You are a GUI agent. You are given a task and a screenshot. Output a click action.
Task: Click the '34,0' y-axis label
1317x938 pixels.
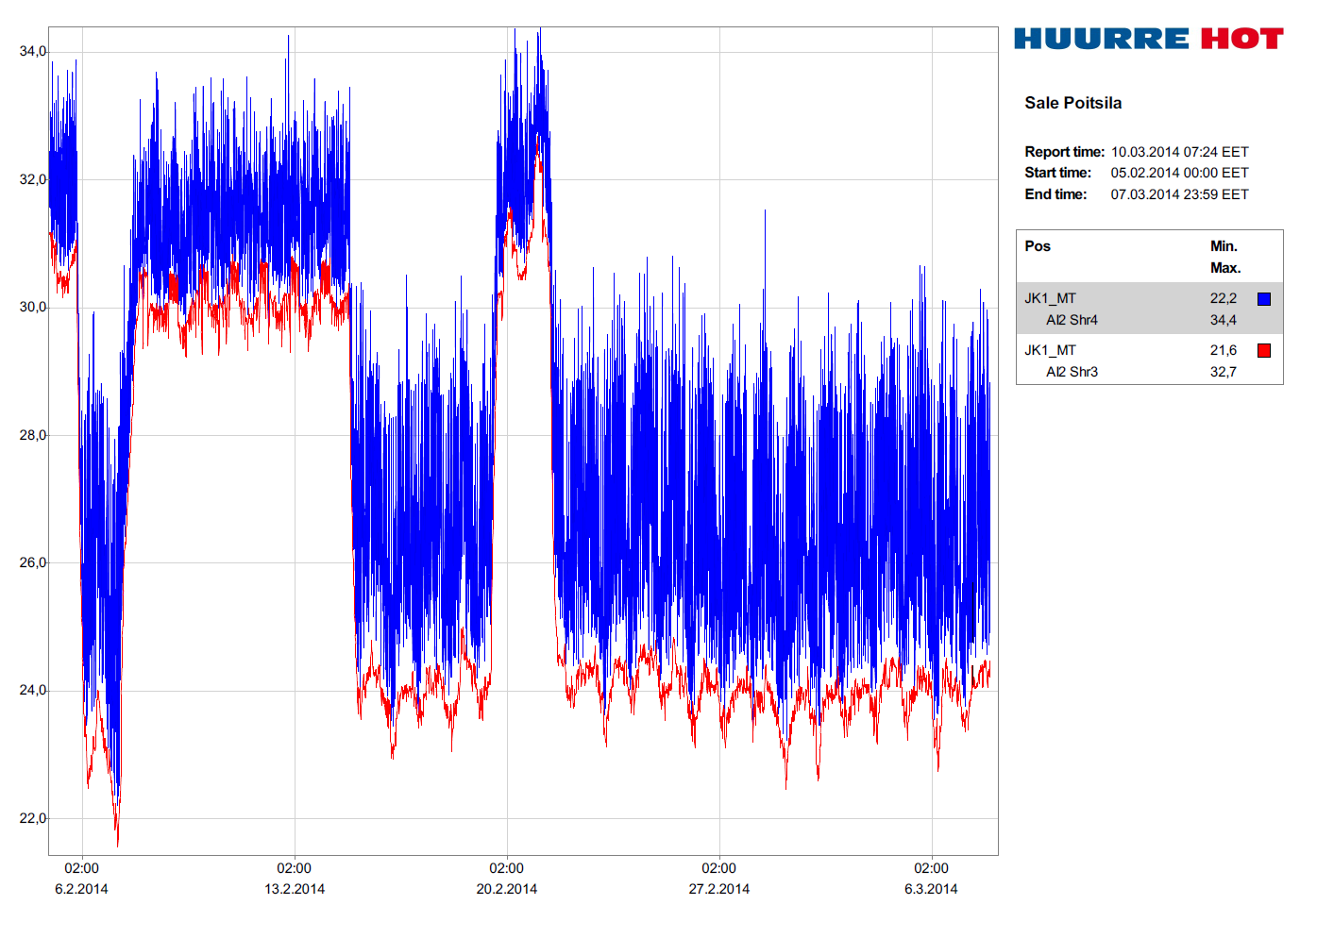(x=32, y=51)
